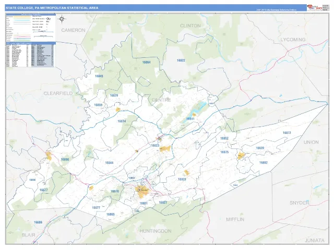Click the publisher logo in the title bar

(x=314, y=8)
